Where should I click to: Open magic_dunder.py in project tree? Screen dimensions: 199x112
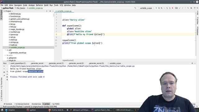17,29
